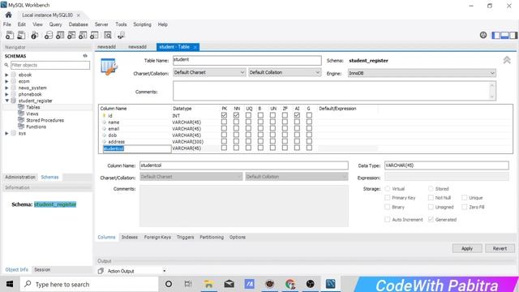Expand the news_system schema
Viewport: 519px width, 292px height.
point(6,88)
